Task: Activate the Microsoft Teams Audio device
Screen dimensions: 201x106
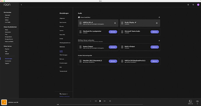Action: pos(155,32)
